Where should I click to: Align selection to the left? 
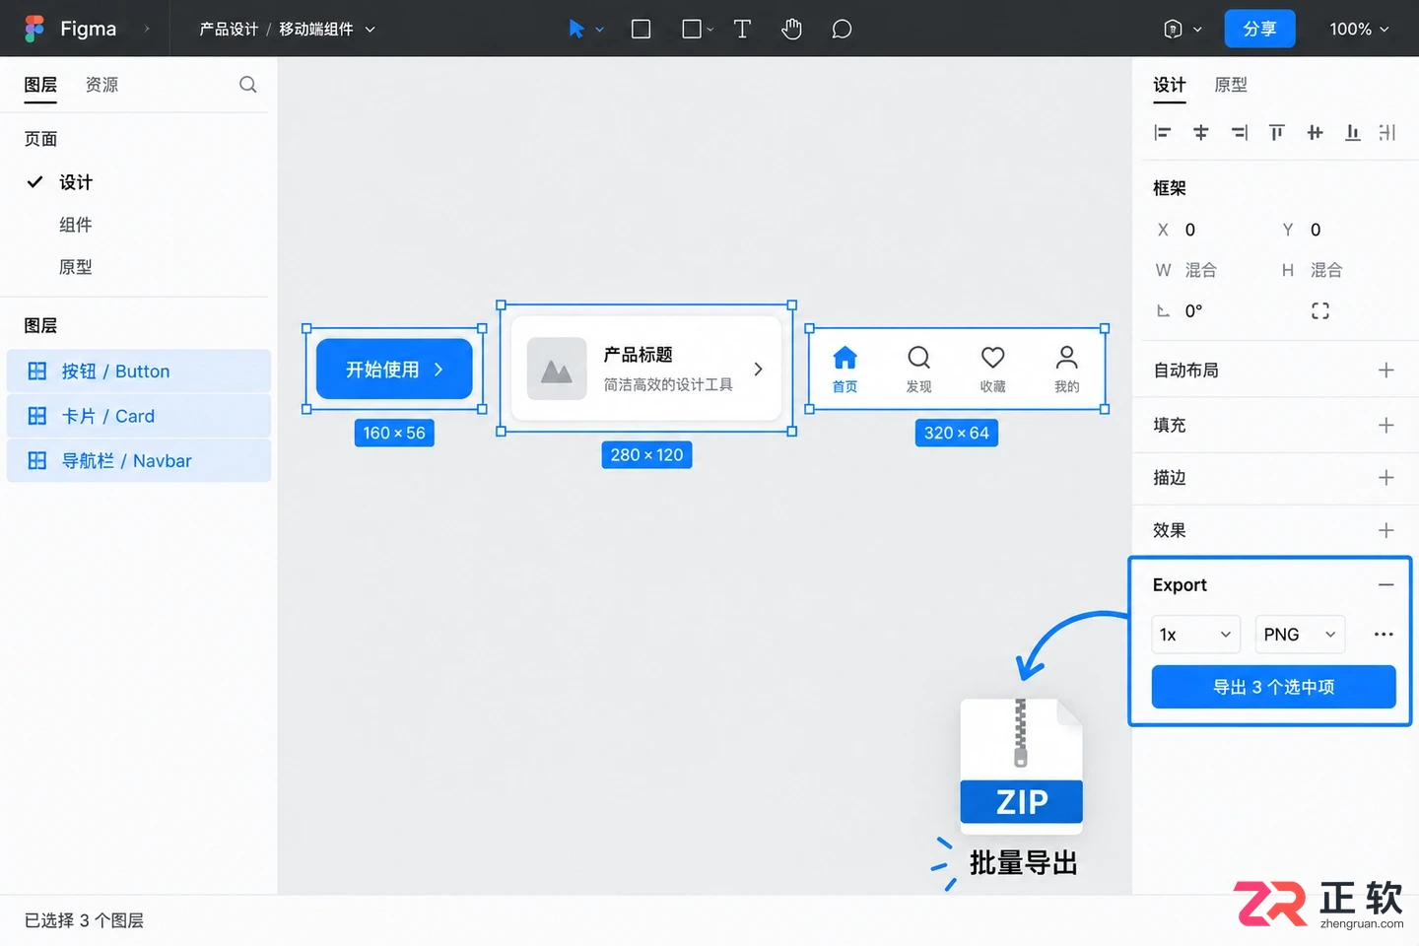pyautogui.click(x=1163, y=132)
